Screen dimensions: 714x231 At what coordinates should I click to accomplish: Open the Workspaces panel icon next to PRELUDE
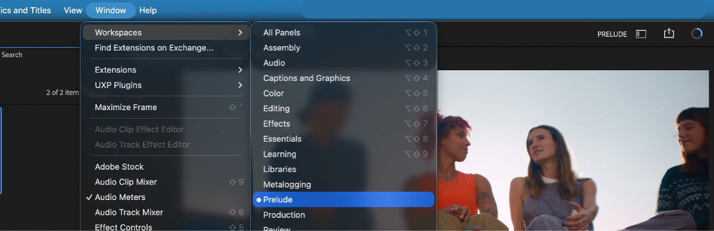pyautogui.click(x=641, y=34)
